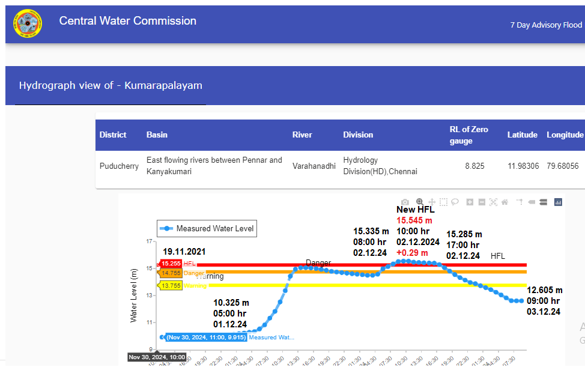
Task: Click the download plot as PNG camera icon
Action: click(x=405, y=202)
